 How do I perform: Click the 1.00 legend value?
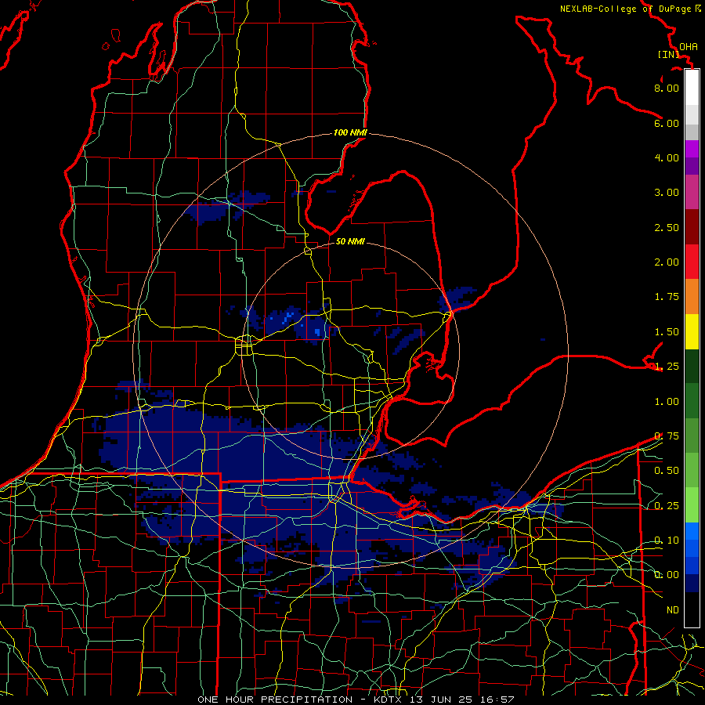pos(667,402)
